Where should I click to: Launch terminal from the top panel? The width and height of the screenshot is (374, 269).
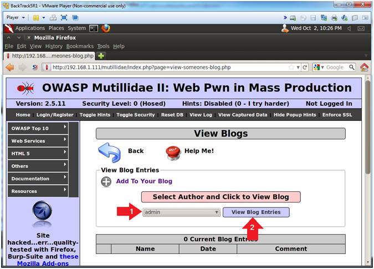pos(94,28)
